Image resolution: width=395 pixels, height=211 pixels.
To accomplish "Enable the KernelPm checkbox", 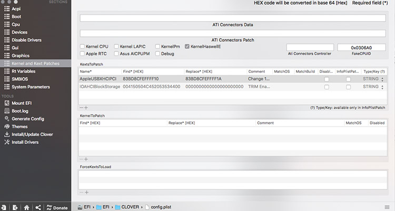I will pyautogui.click(x=157, y=46).
